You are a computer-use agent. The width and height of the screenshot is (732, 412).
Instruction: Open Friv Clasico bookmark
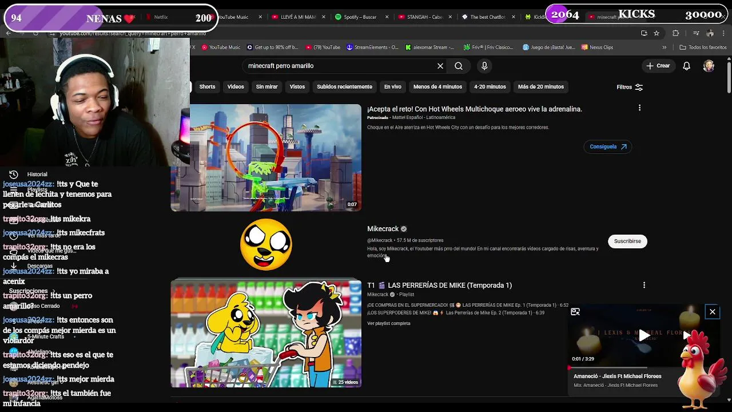tap(488, 47)
